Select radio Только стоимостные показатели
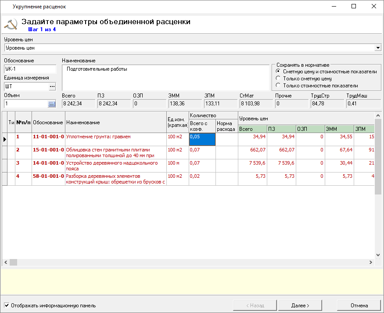The height and width of the screenshot is (313, 384). point(278,86)
